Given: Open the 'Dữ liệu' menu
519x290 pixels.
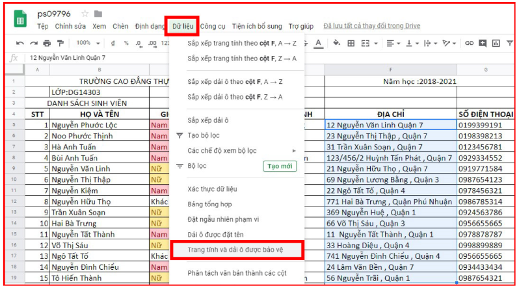Looking at the screenshot, I should [181, 26].
